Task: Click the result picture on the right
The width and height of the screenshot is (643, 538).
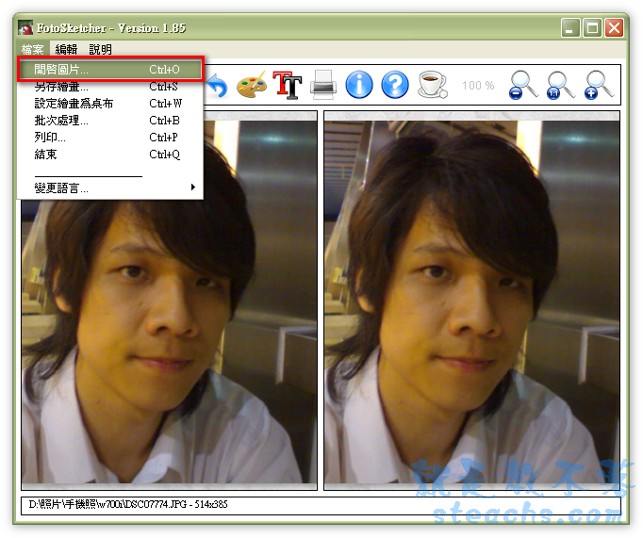Action: [471, 302]
